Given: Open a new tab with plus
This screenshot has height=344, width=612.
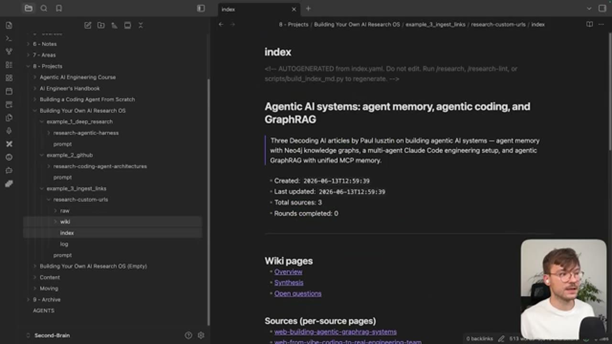Looking at the screenshot, I should tap(308, 9).
